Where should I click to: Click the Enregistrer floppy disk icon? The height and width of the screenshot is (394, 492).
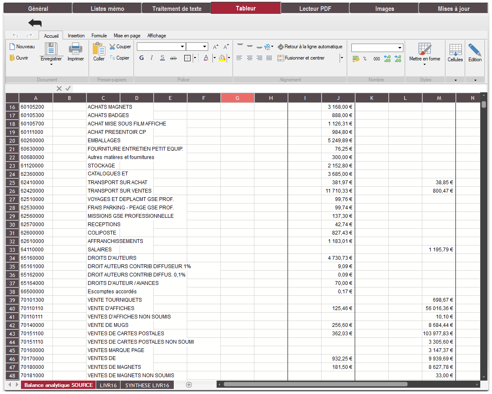click(x=51, y=49)
